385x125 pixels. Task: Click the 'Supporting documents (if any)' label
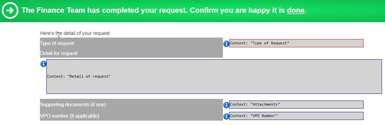tap(75, 104)
